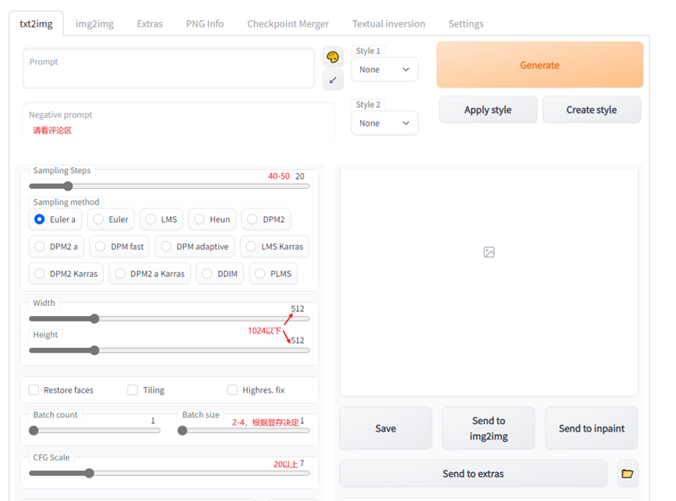
Task: Go to the Settings tab
Action: [466, 23]
